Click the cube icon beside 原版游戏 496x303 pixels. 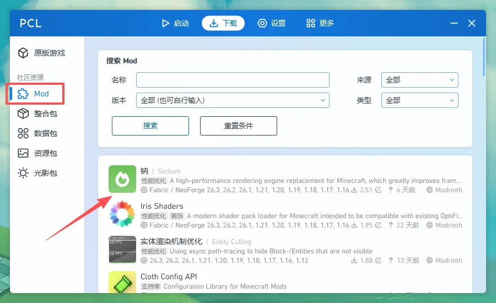coord(23,53)
